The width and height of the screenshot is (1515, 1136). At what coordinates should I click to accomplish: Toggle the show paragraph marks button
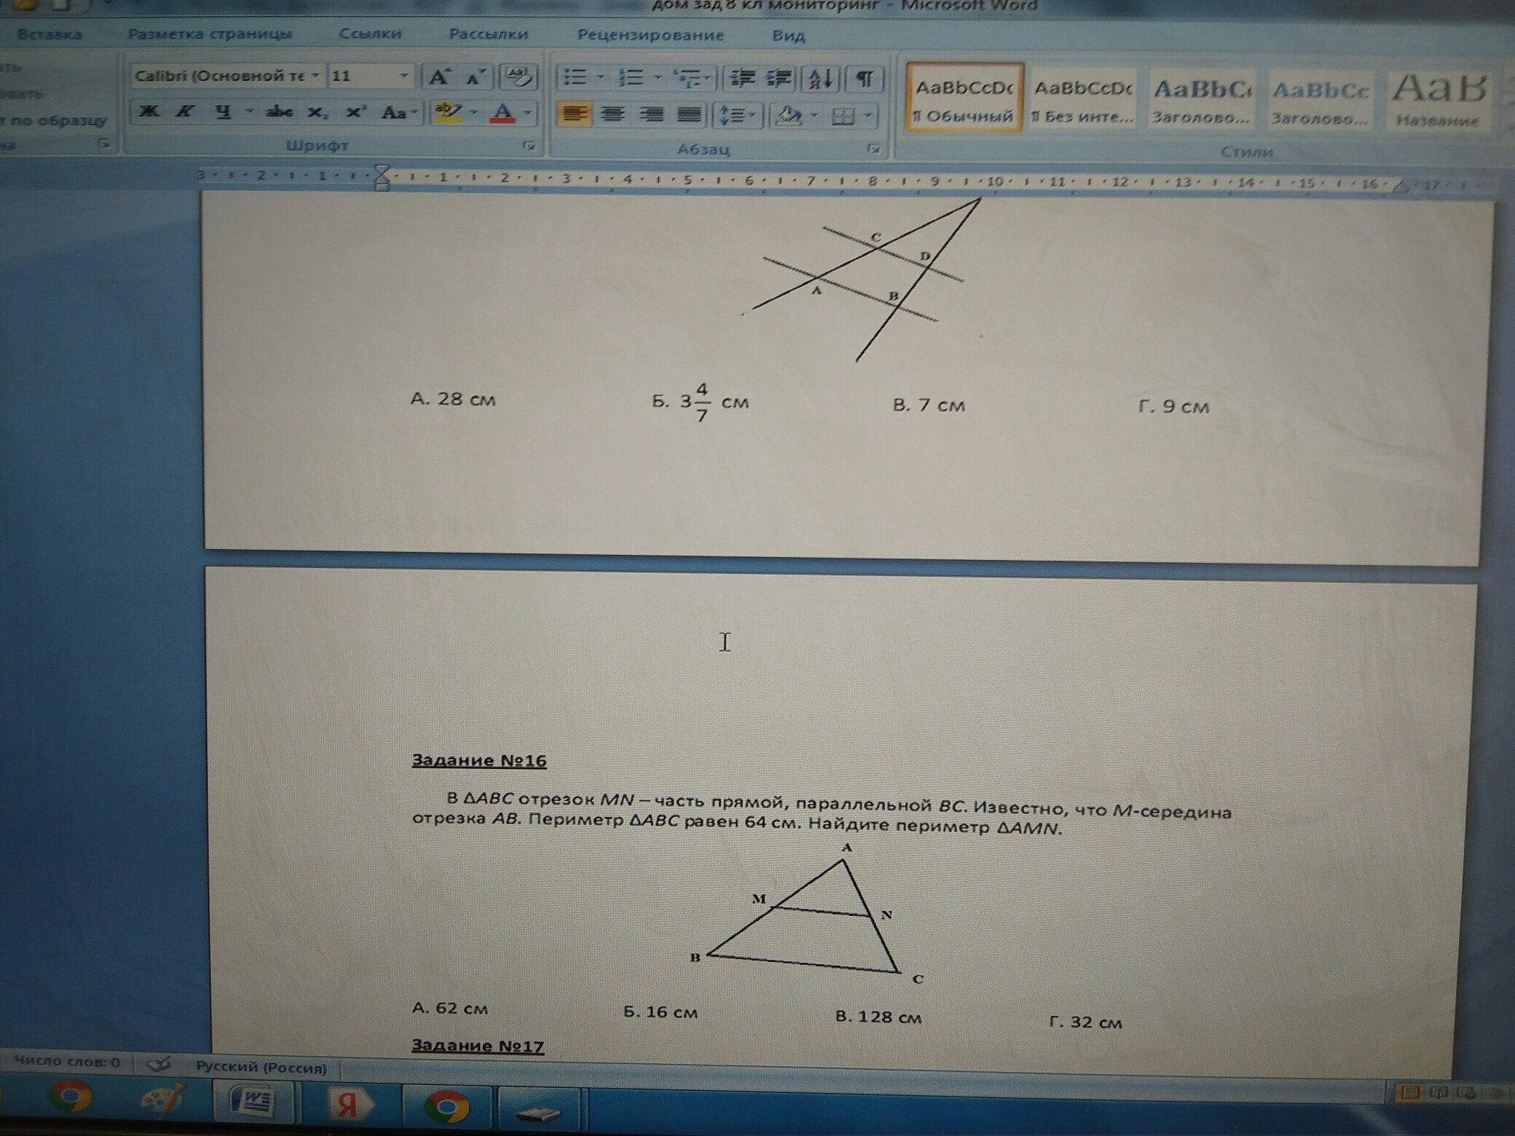(x=864, y=79)
